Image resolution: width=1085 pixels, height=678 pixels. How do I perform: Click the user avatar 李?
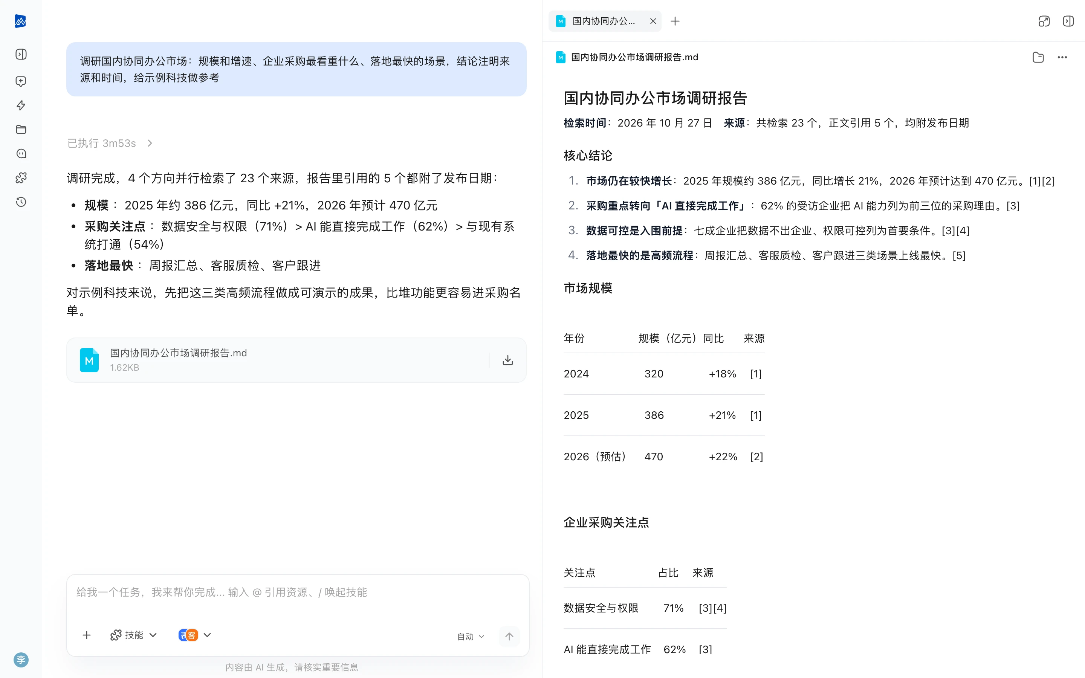[21, 660]
